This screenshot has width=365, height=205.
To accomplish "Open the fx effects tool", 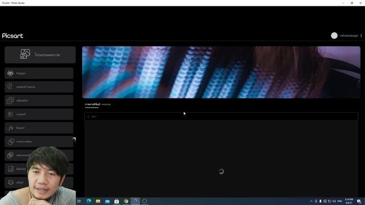I will point(39,128).
